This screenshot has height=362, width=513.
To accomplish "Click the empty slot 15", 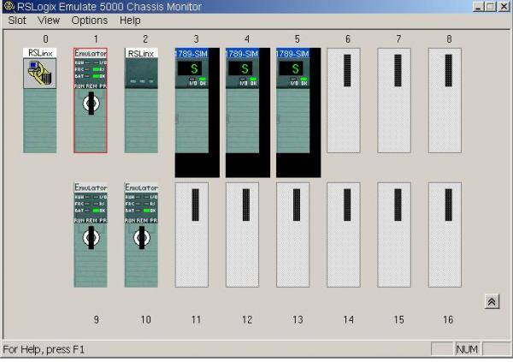I will pos(394,234).
